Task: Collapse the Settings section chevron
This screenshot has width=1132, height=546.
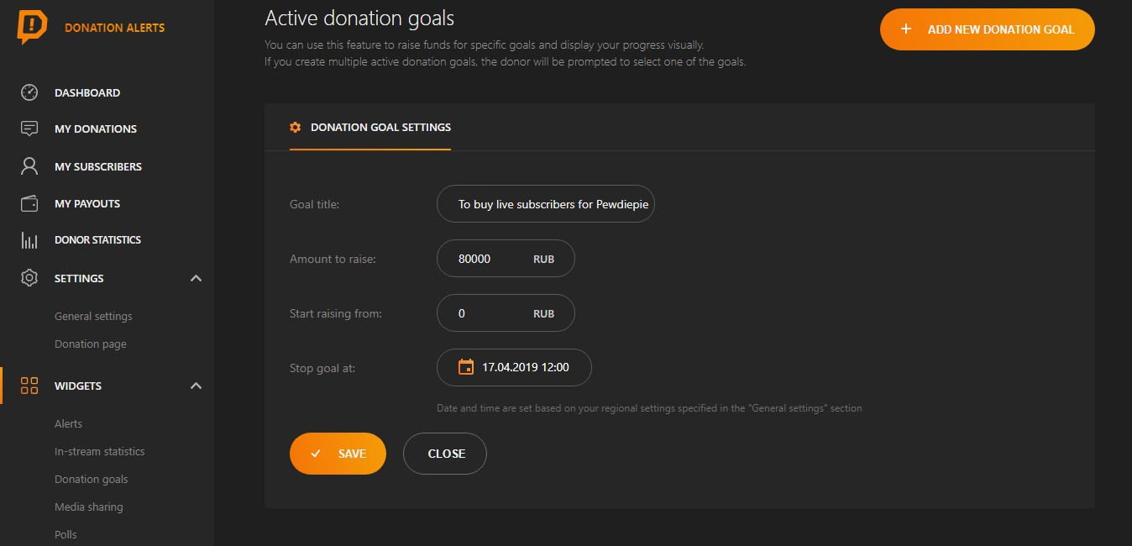Action: point(196,278)
